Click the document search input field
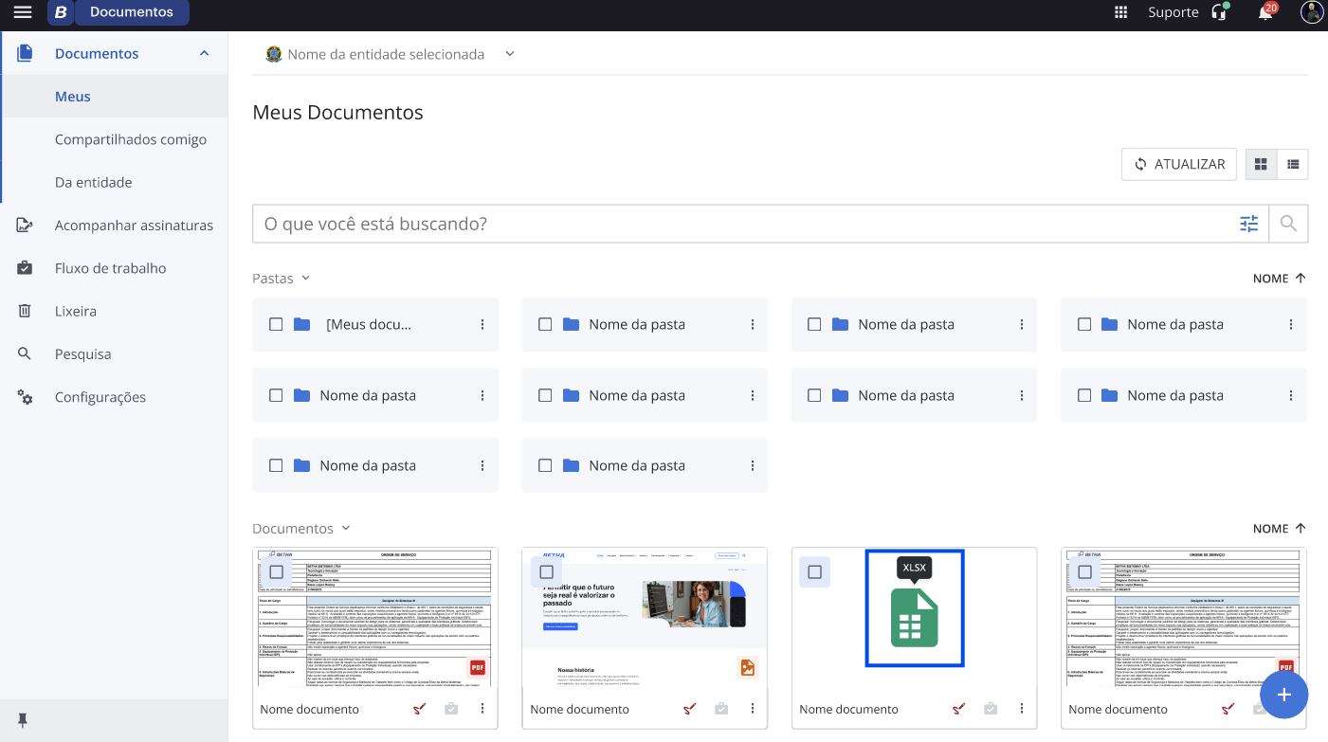The image size is (1328, 742). [739, 224]
